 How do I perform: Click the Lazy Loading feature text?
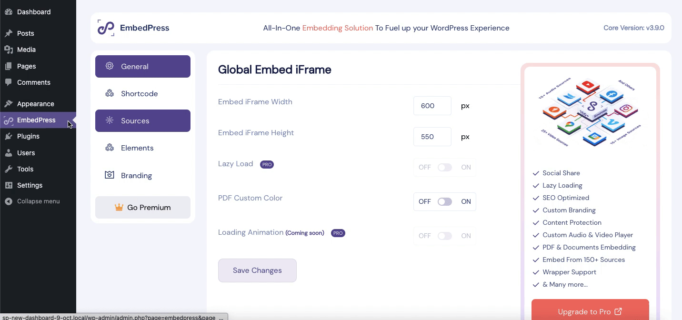tap(562, 185)
